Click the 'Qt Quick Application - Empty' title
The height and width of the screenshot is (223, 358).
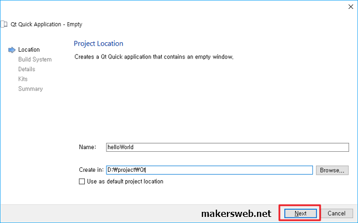click(x=46, y=24)
